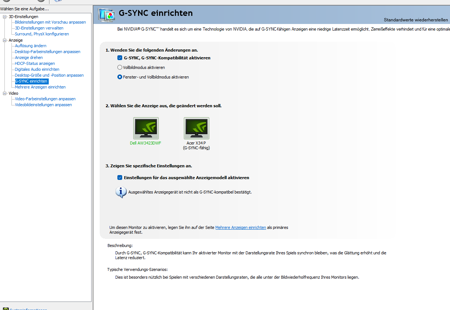This screenshot has width=450, height=310.
Task: Click the blue info icon beside the G-SYNC-kompatibel note
Action: click(121, 192)
